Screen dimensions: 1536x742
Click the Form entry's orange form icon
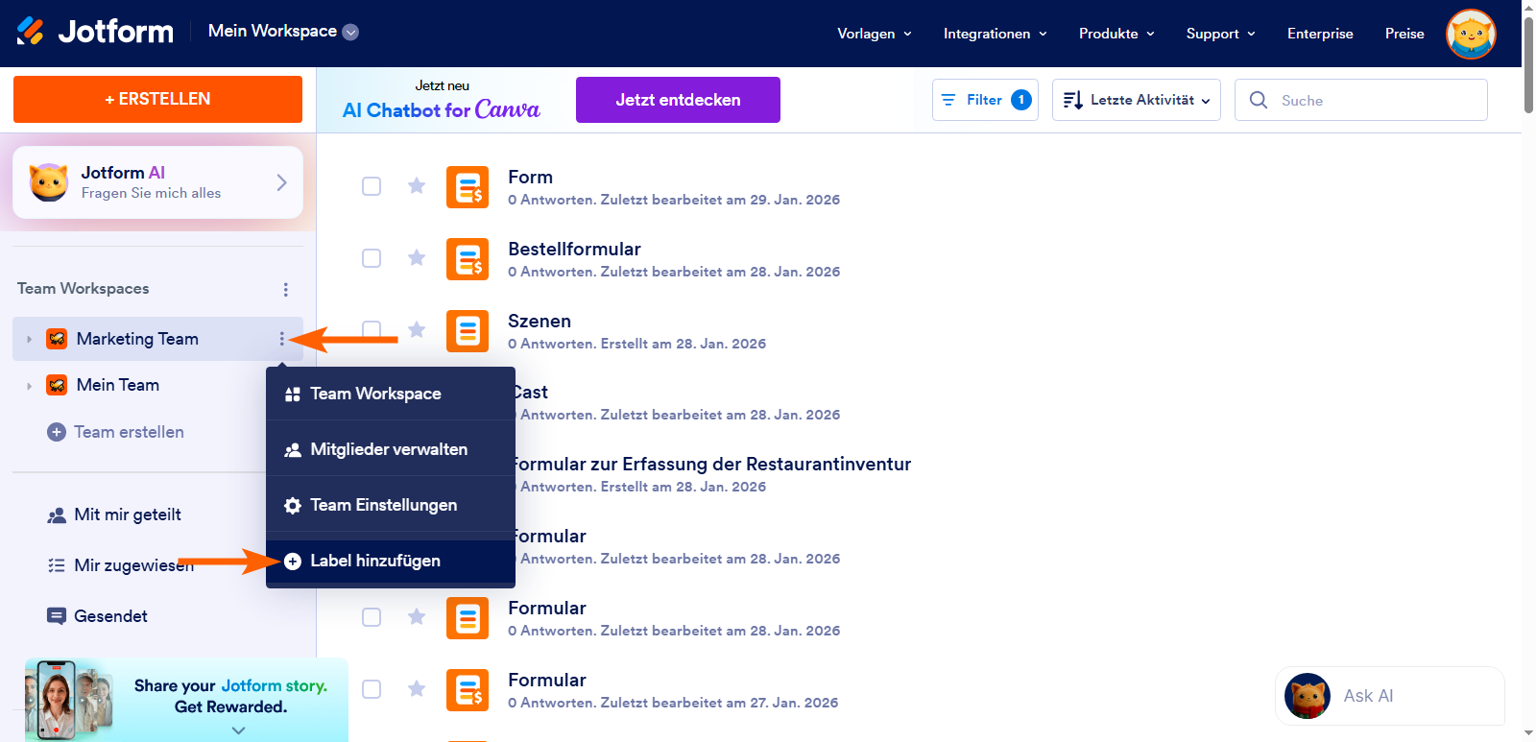coord(468,187)
